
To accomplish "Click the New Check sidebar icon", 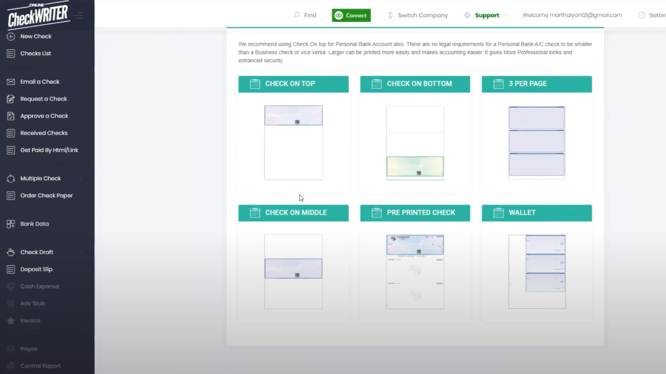I will [x=10, y=36].
